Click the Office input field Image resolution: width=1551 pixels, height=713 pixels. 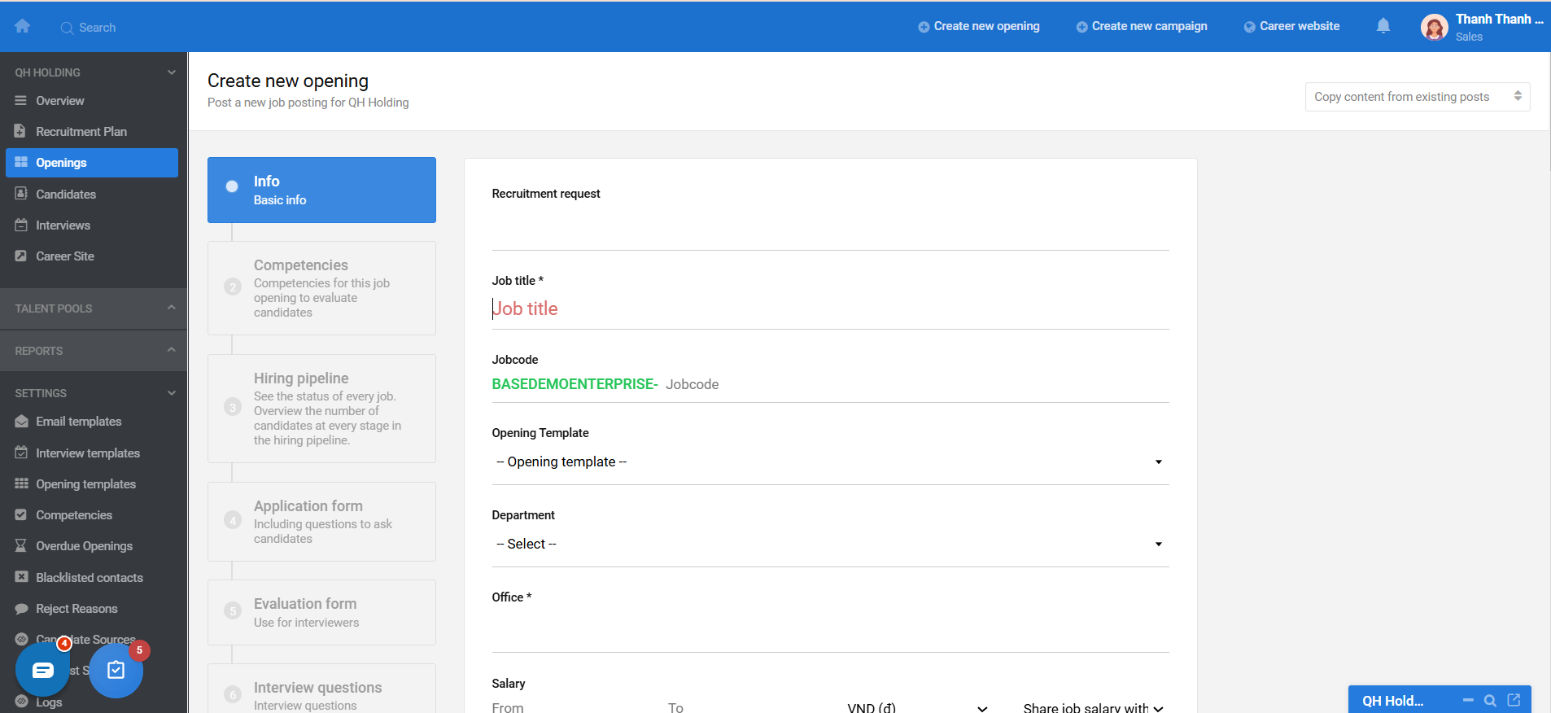830,631
